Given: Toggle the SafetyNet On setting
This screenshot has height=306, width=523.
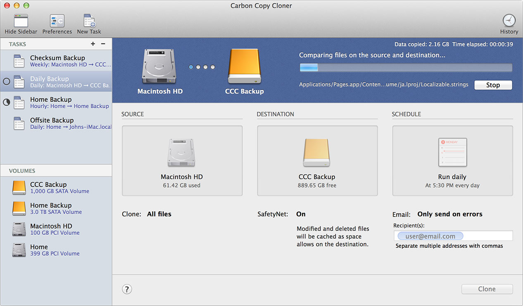Looking at the screenshot, I should 301,214.
